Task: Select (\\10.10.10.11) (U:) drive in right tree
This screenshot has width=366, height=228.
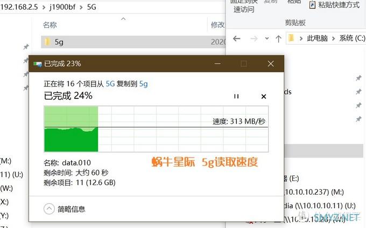Action: point(320,206)
